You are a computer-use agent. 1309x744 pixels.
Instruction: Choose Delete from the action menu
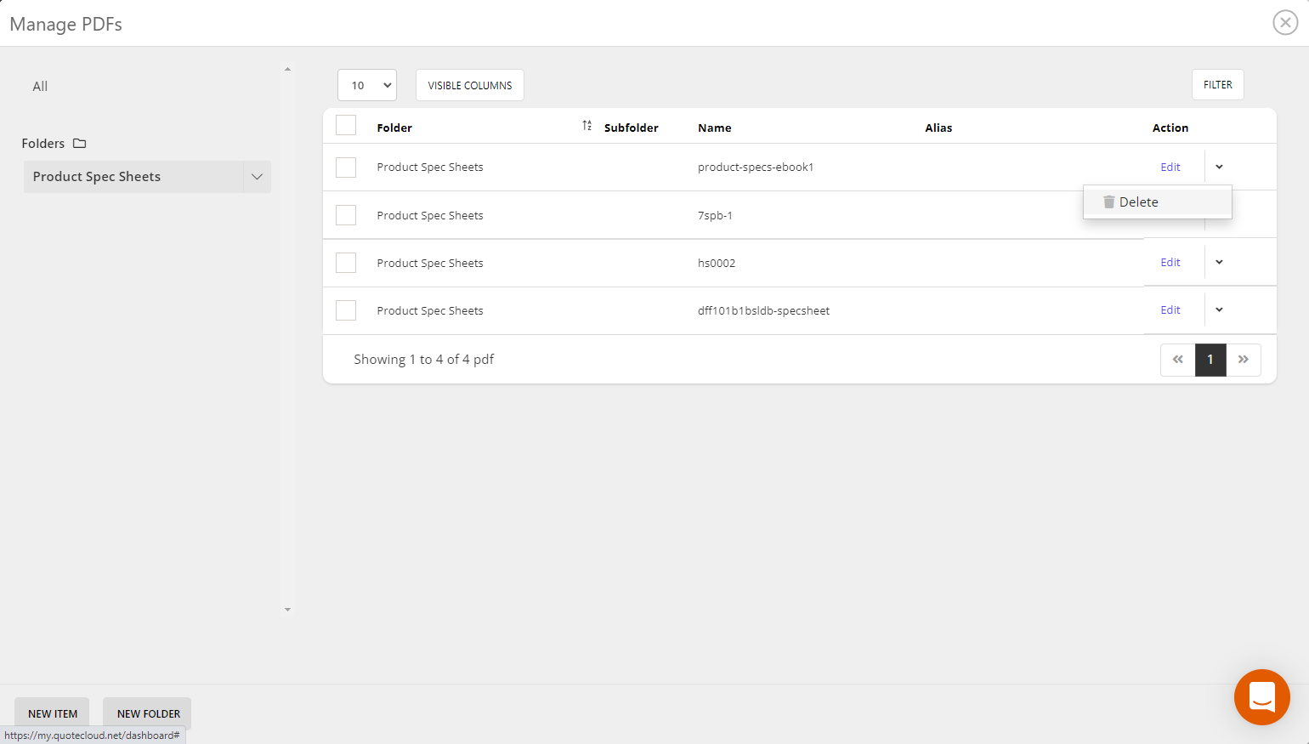[1138, 202]
